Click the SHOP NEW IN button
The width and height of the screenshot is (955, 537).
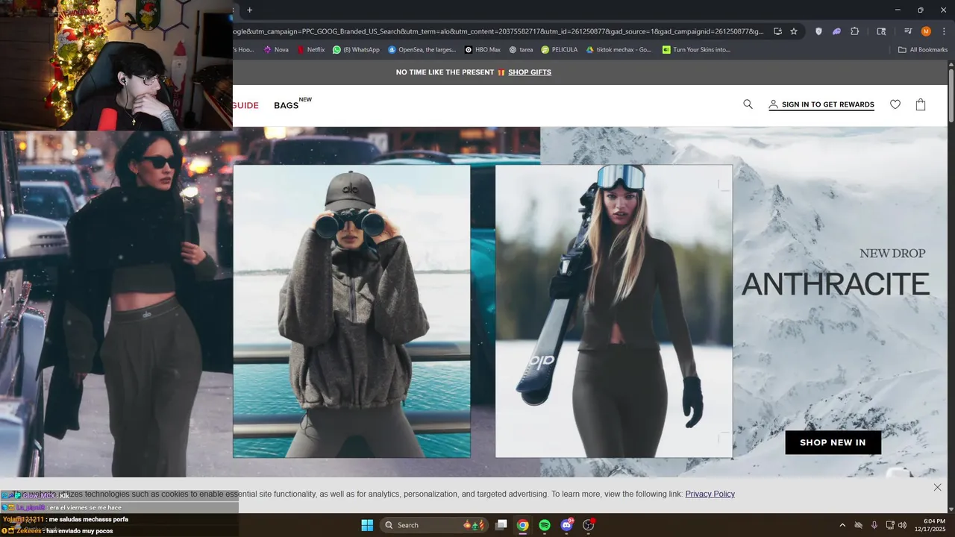[833, 442]
